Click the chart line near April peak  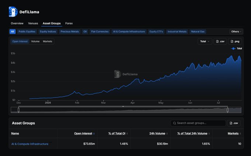click(137, 79)
